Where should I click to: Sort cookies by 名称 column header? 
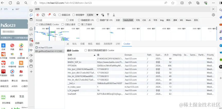click(82, 55)
